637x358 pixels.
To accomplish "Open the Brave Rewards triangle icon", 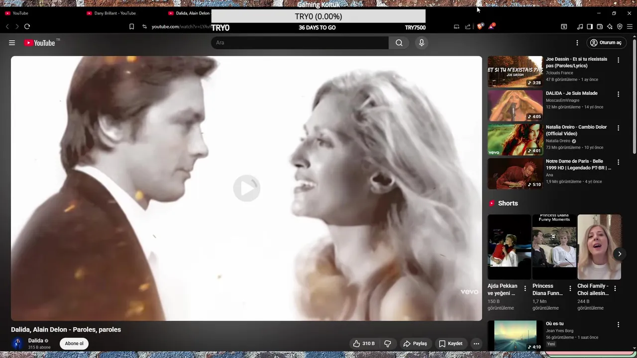I will 491,26.
